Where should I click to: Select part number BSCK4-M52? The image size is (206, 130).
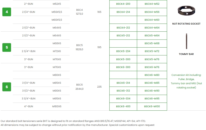(x=152, y=4)
